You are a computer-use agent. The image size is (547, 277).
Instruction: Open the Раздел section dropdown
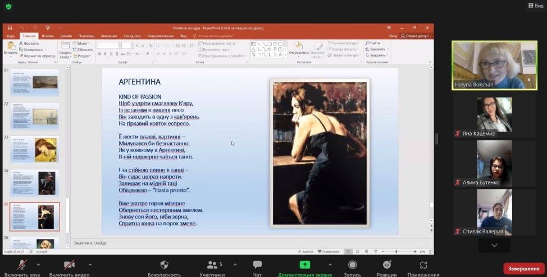(83, 56)
